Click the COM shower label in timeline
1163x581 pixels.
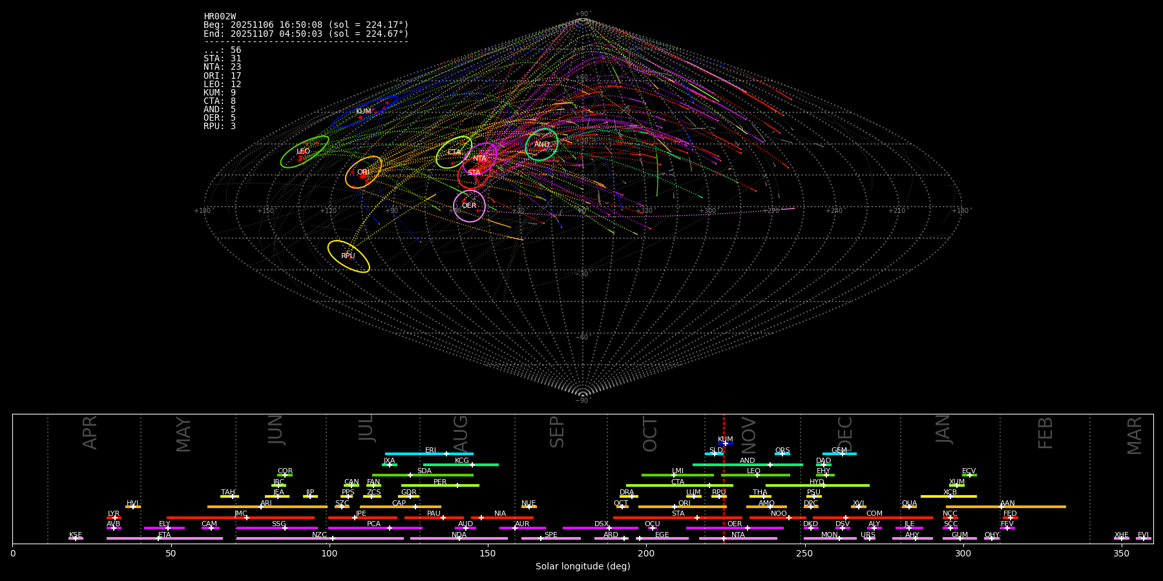coord(874,514)
